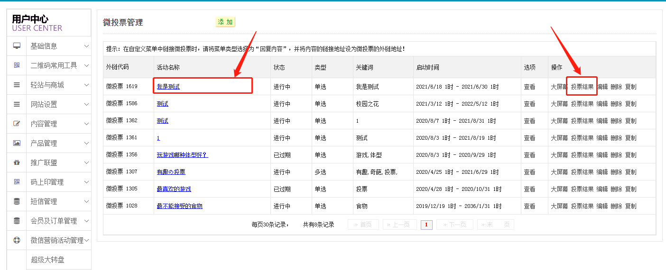
Task: Select page 1 in the pagination
Action: [426, 225]
